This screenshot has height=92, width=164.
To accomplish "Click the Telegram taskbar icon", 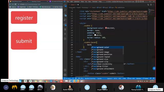I will tap(51, 81).
